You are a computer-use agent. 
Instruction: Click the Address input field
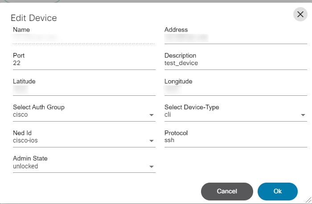point(235,38)
